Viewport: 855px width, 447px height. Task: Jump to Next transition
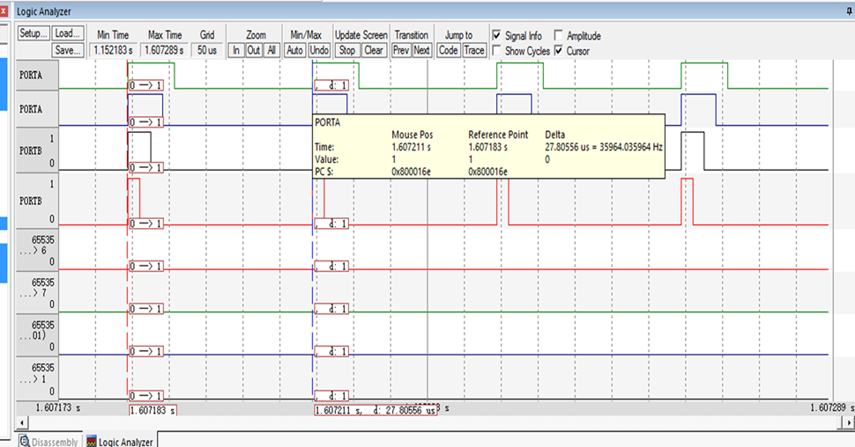click(x=422, y=50)
